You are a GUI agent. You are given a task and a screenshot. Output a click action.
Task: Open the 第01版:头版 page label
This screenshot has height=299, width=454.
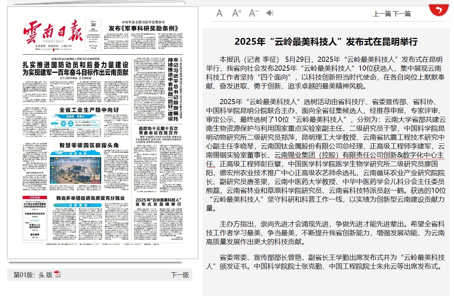(33, 275)
